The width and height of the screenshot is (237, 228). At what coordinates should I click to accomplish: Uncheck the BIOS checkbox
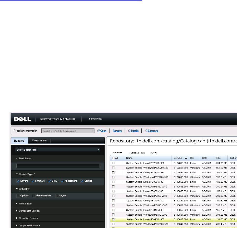coord(50,181)
